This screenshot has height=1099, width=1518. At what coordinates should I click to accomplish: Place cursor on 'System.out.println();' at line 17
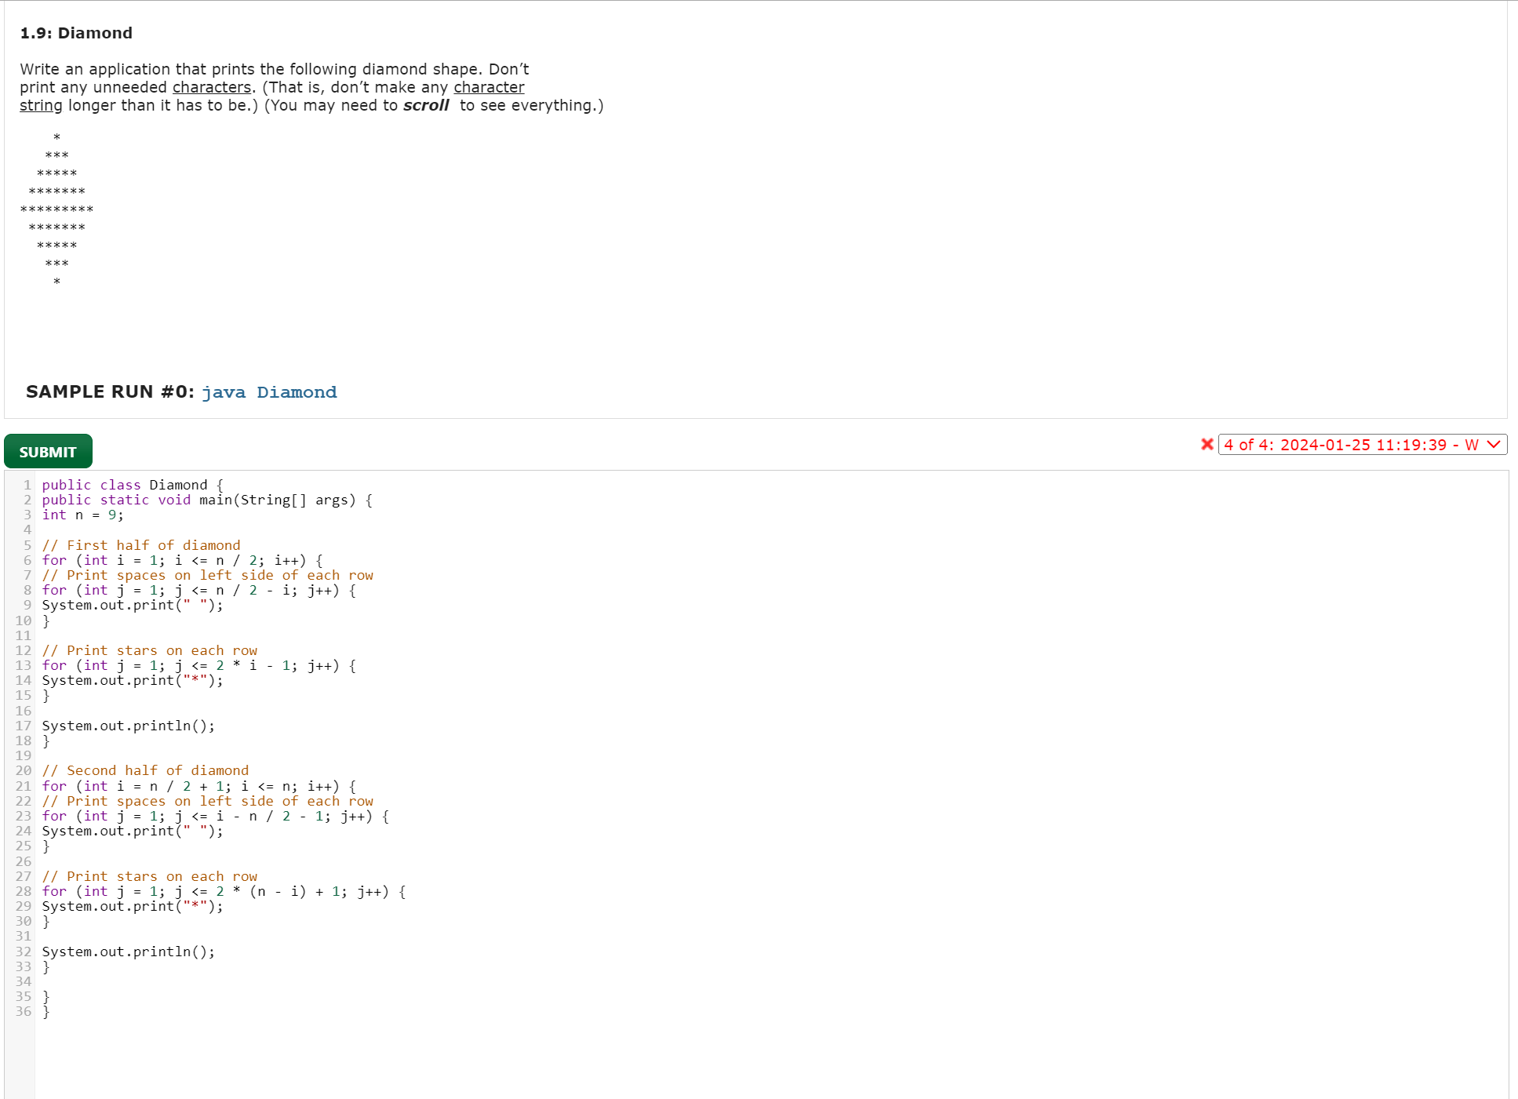coord(127,726)
